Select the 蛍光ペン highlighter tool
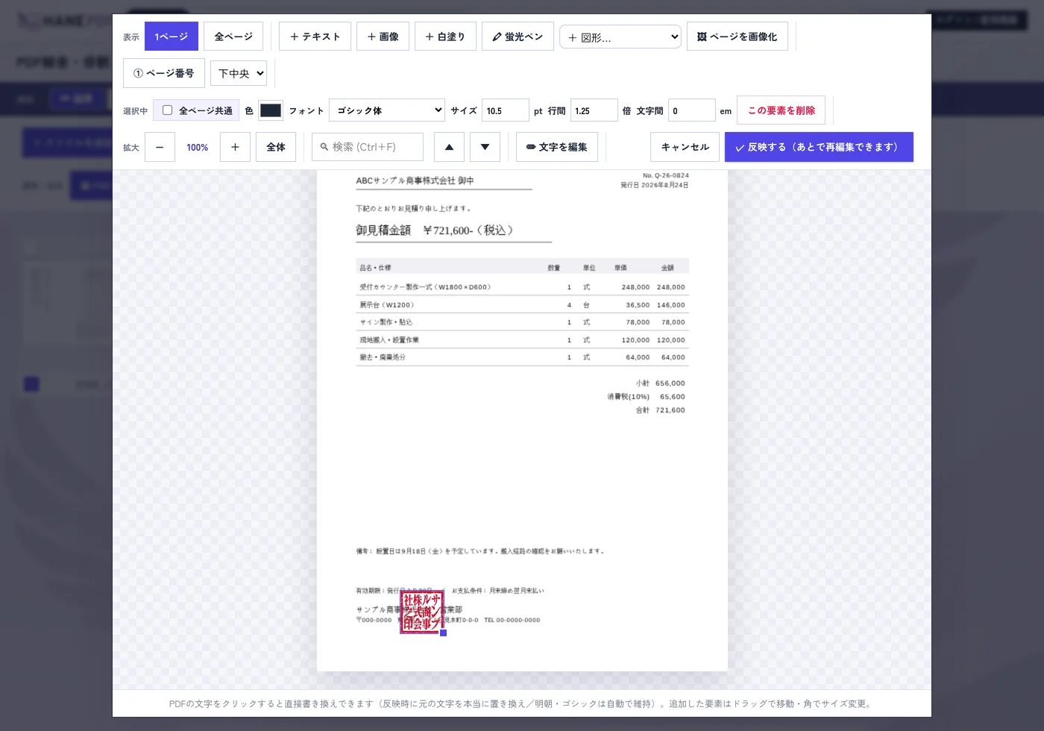This screenshot has height=731, width=1044. pos(518,37)
